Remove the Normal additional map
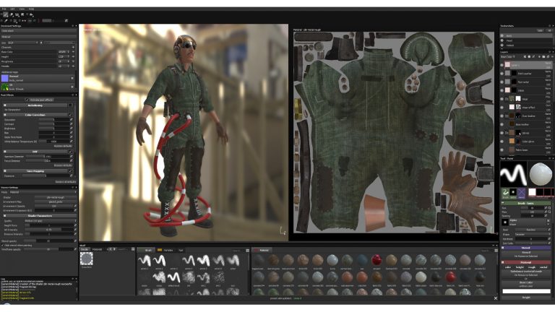Viewport: 555px width, 312px height. coord(72,78)
